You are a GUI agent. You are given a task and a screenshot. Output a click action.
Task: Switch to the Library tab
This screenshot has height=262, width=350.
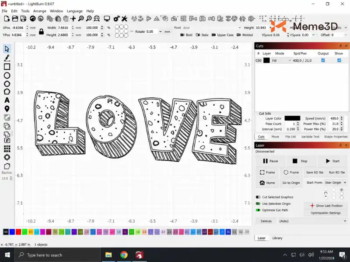(x=277, y=238)
